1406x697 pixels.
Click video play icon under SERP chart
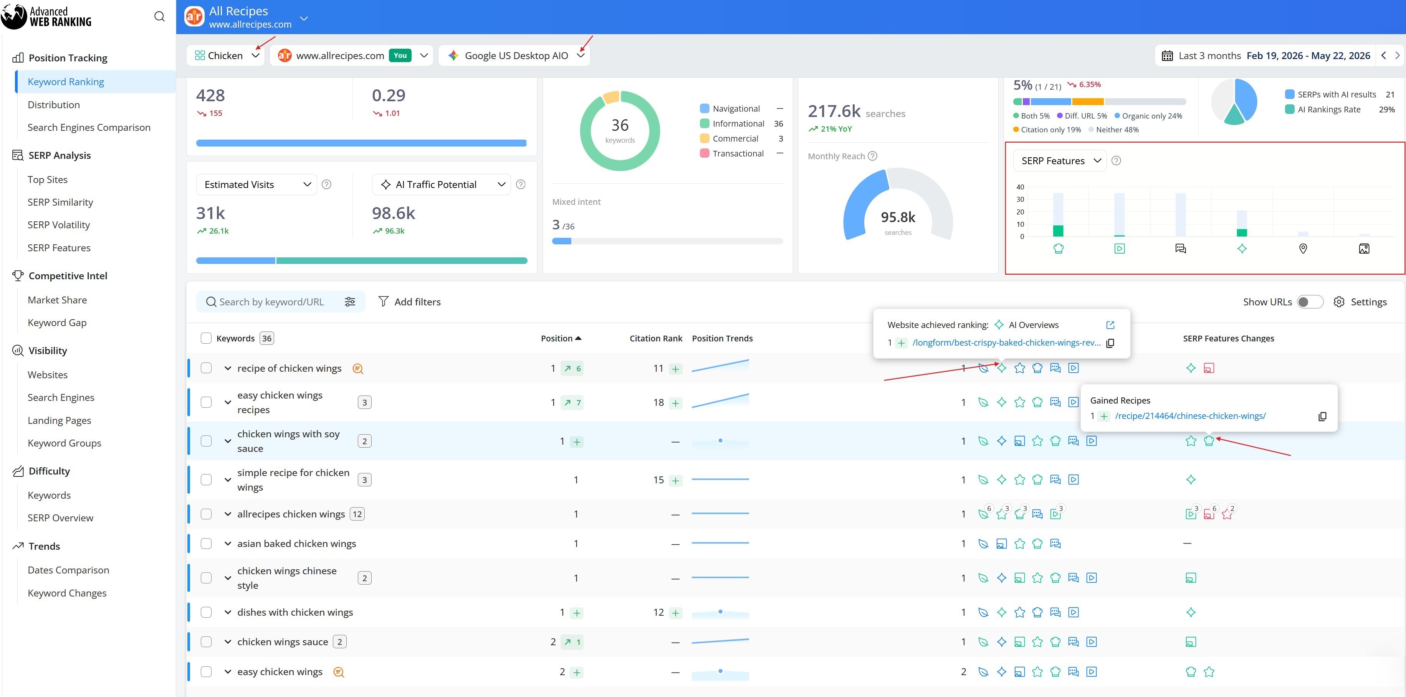pyautogui.click(x=1120, y=249)
